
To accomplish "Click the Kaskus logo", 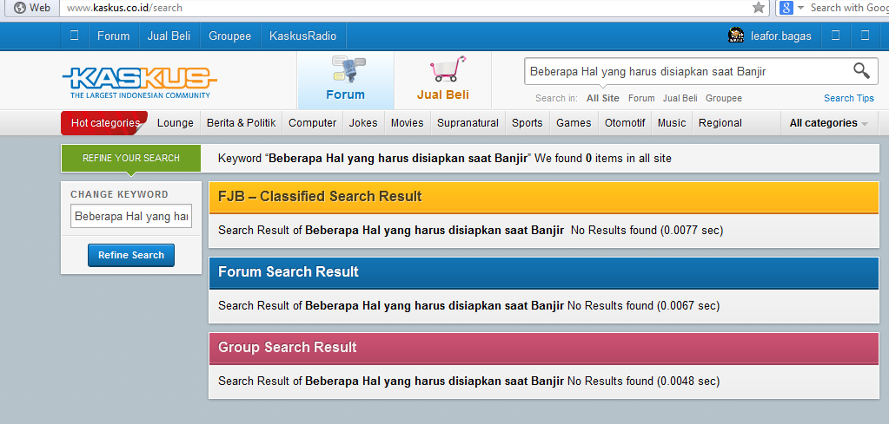I will point(139,82).
